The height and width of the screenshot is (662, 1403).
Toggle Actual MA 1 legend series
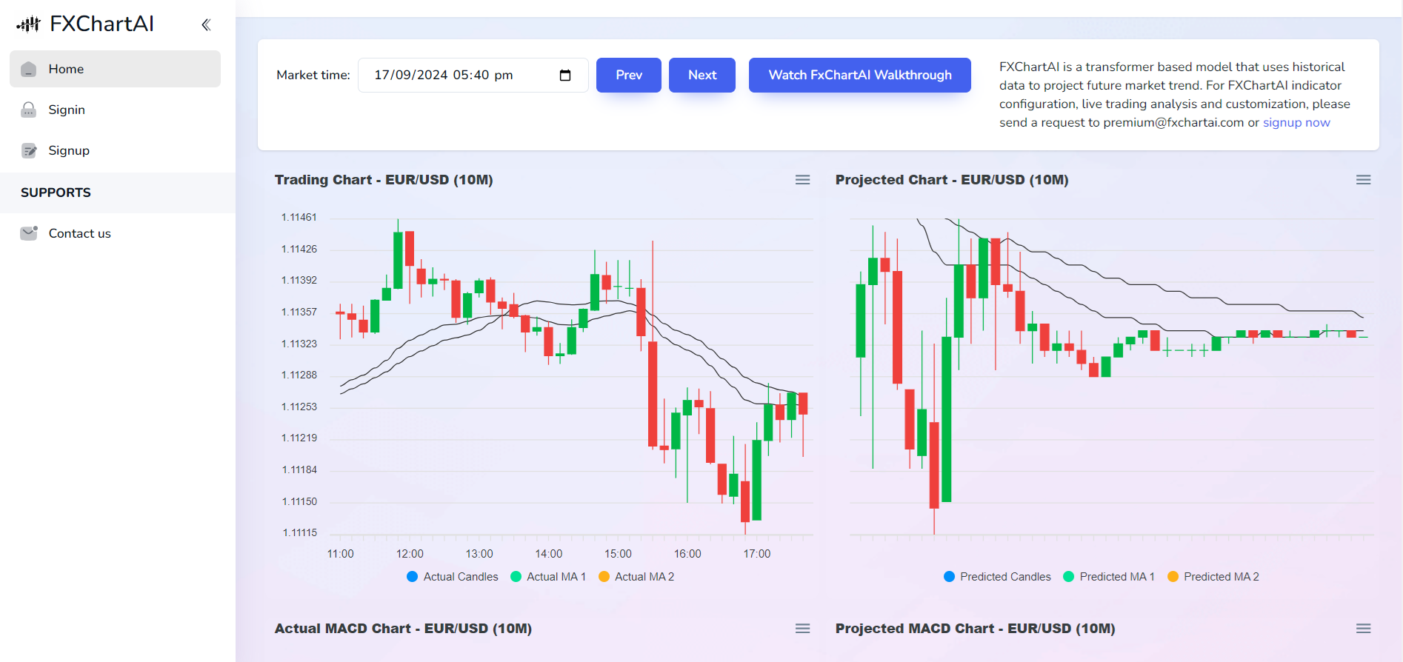click(x=549, y=577)
